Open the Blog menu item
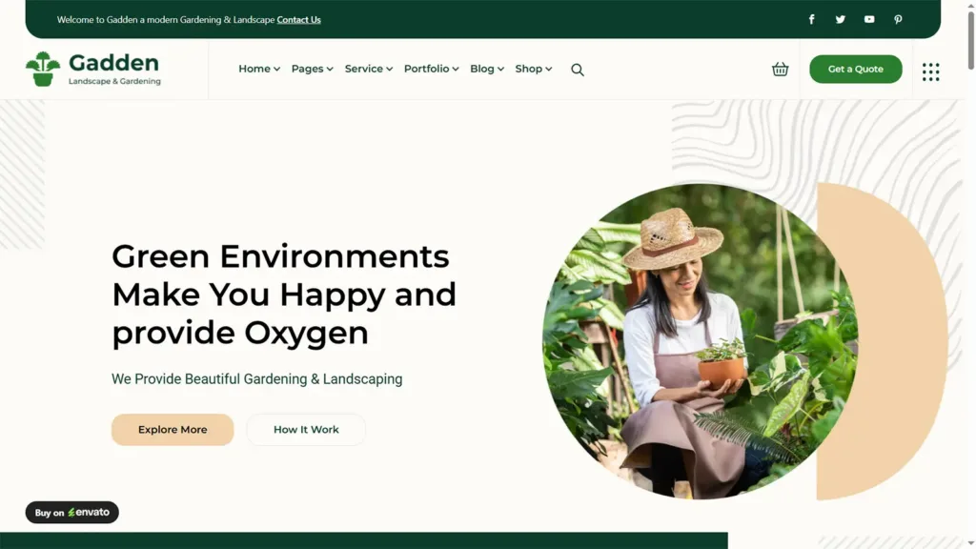 (481, 69)
